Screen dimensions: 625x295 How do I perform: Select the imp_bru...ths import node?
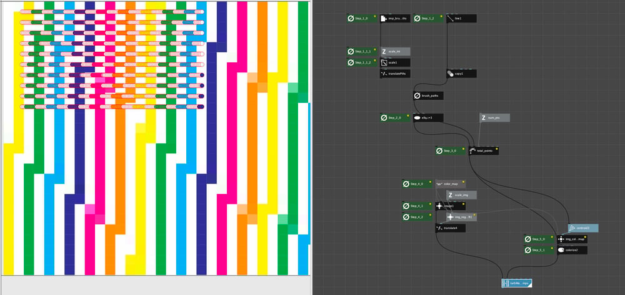click(395, 18)
